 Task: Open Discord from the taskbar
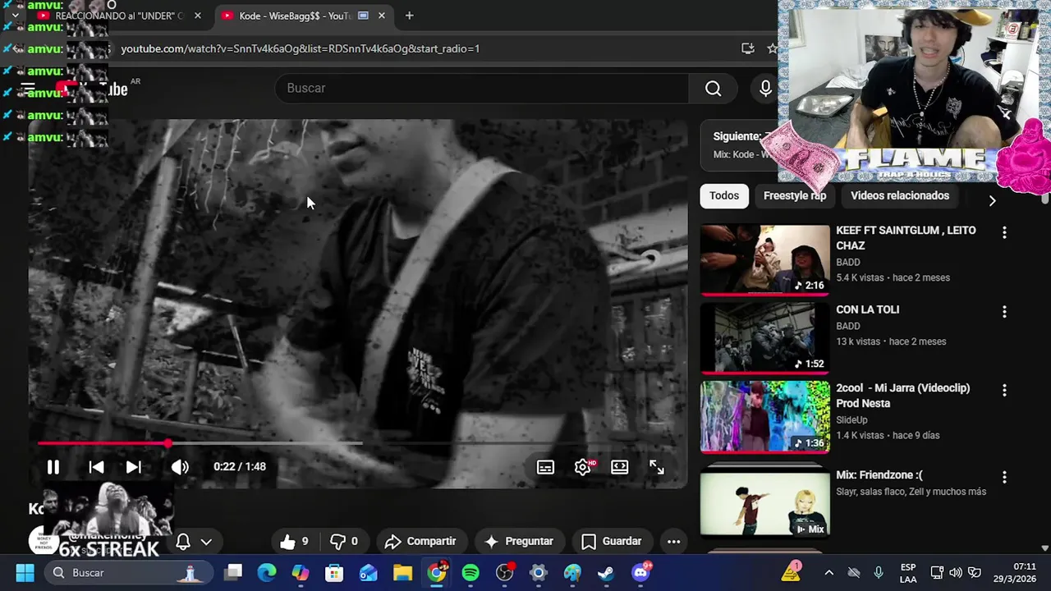(x=640, y=573)
